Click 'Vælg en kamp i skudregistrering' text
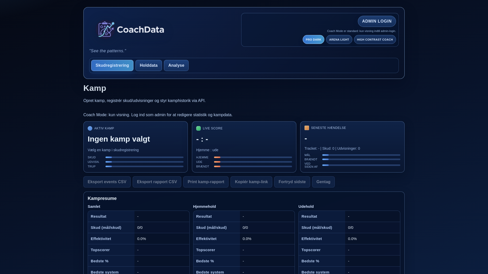Screen dimensions: 488x274 click(113, 150)
